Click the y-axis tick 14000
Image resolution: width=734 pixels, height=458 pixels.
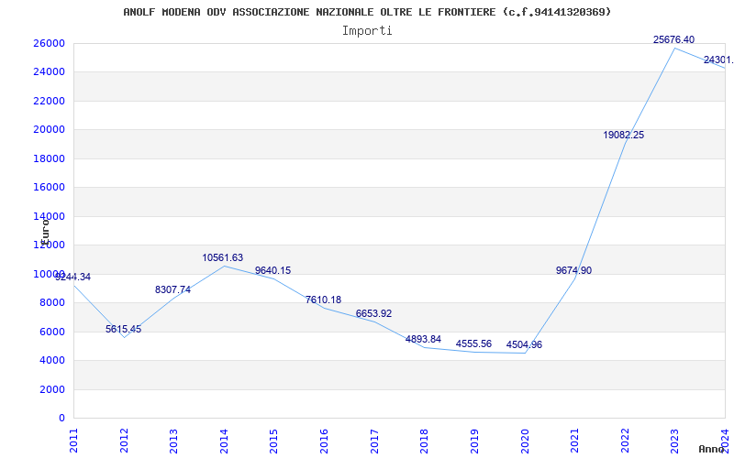49,216
